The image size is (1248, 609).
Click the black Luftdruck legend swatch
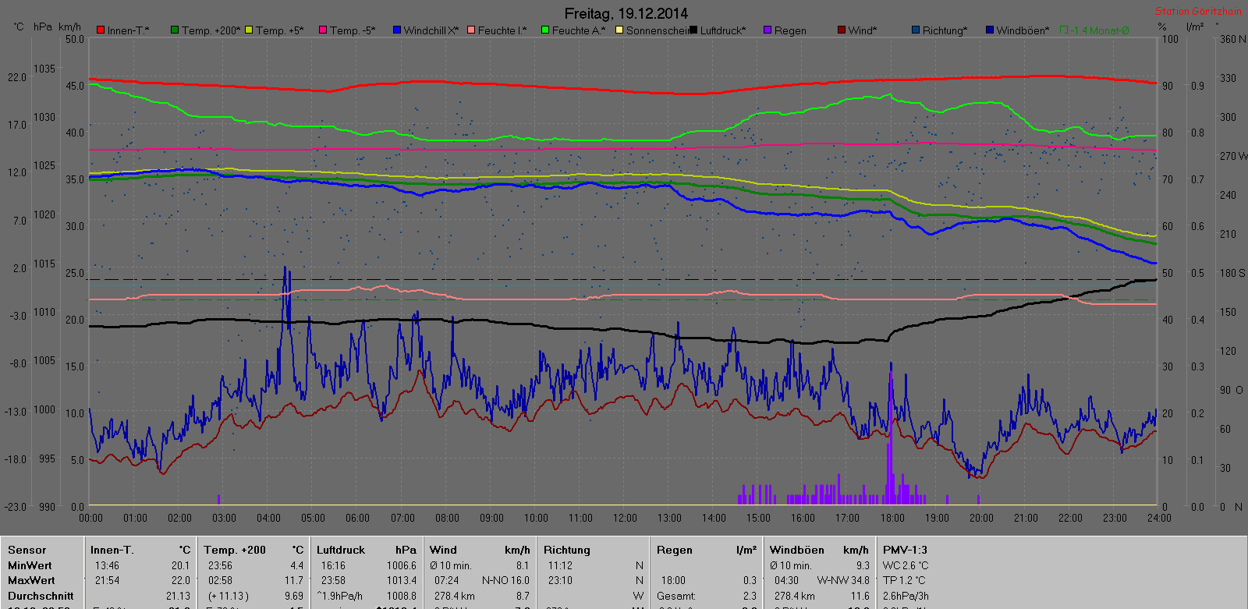693,30
